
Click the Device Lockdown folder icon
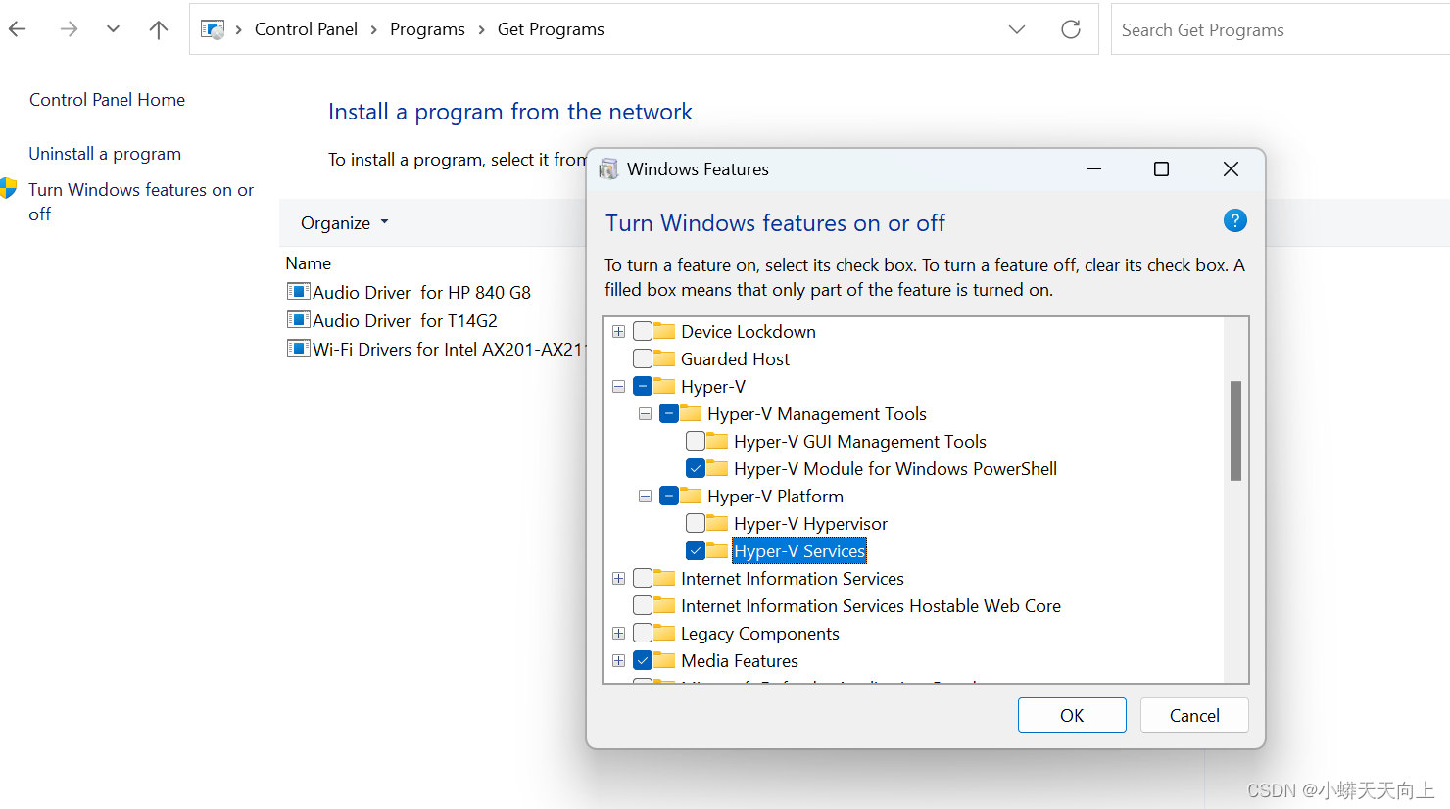point(665,330)
